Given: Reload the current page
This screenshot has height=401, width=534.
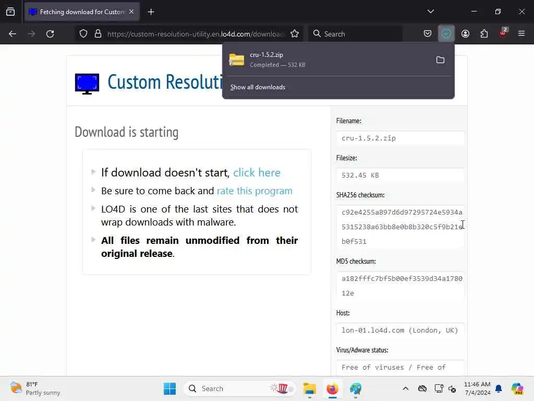Looking at the screenshot, I should point(50,34).
